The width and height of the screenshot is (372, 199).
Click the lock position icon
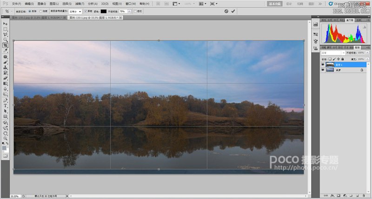pyautogui.click(x=339, y=59)
